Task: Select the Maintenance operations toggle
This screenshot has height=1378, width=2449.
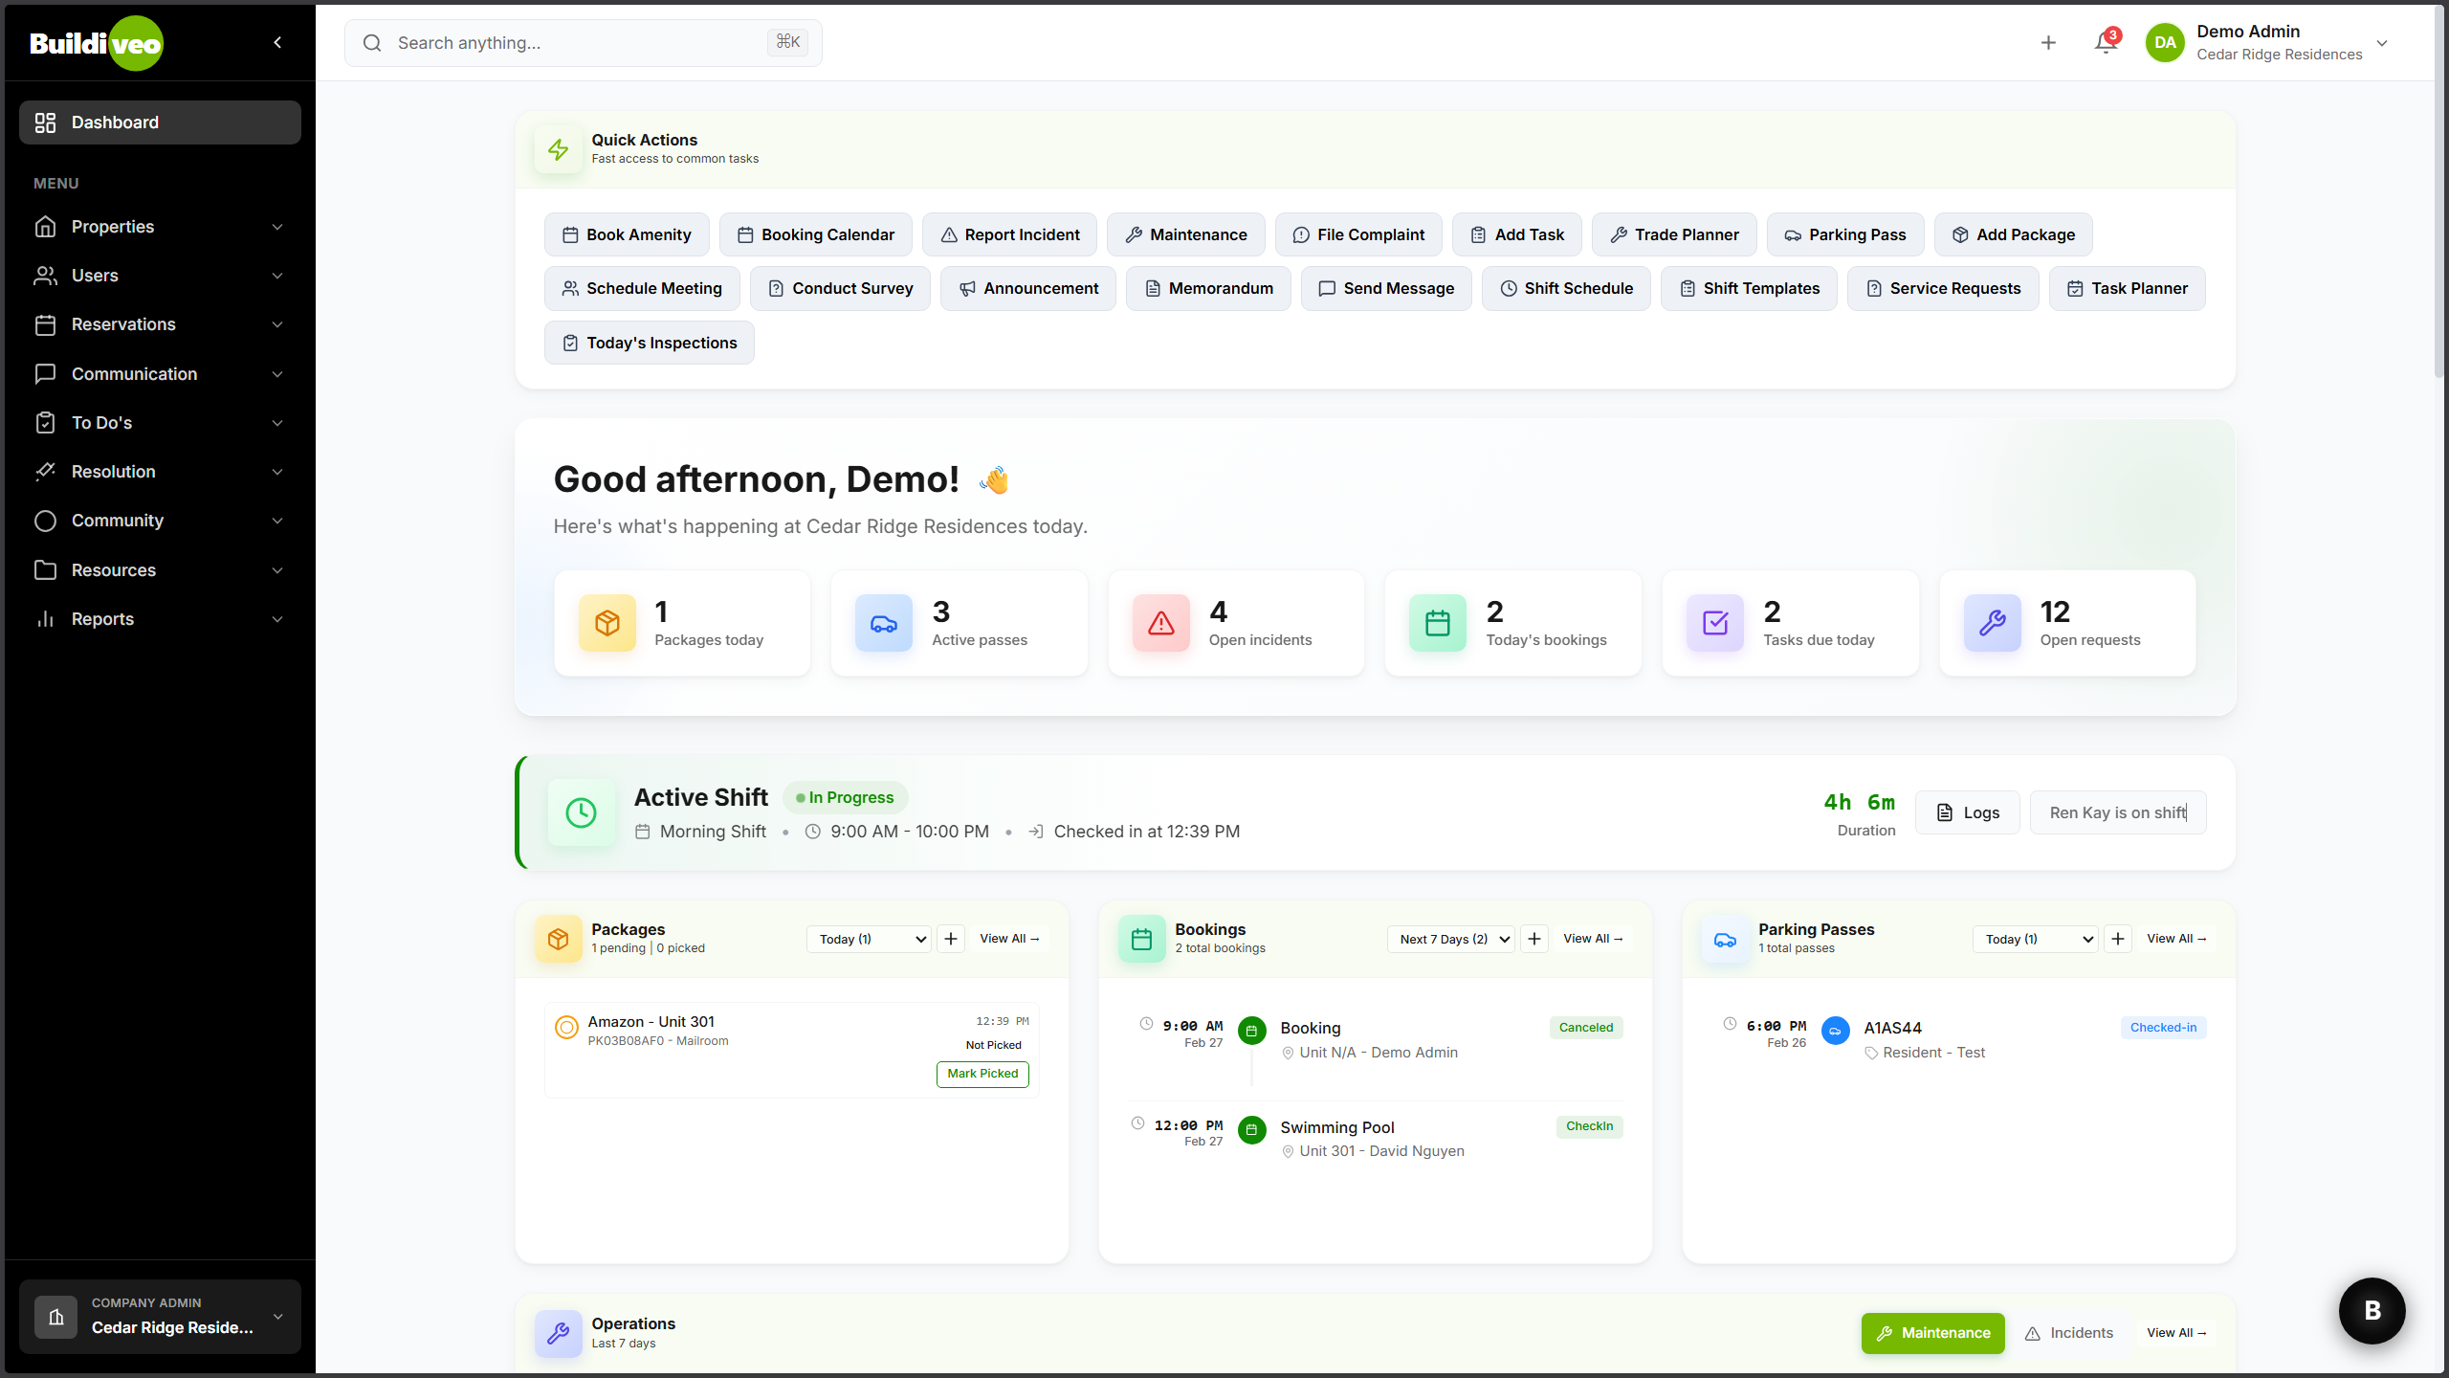Action: pyautogui.click(x=1932, y=1333)
